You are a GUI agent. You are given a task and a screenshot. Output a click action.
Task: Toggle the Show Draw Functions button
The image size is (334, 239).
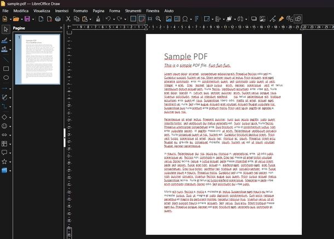coord(298,19)
